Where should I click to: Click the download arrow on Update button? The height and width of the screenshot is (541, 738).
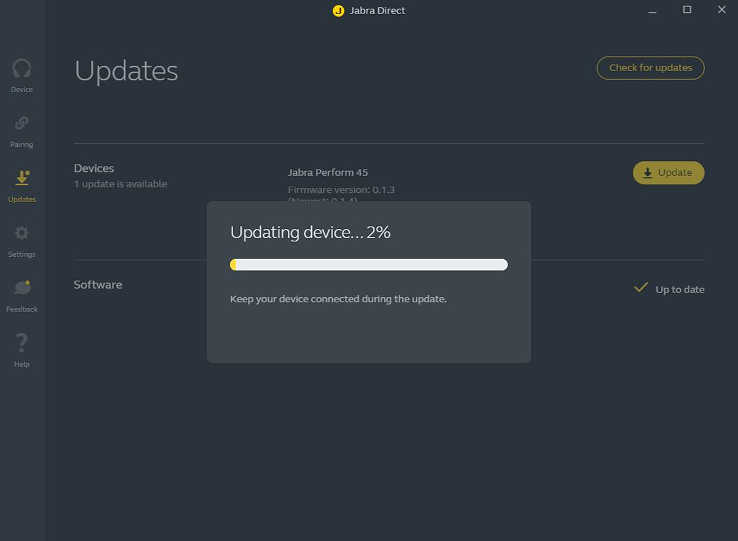[648, 173]
